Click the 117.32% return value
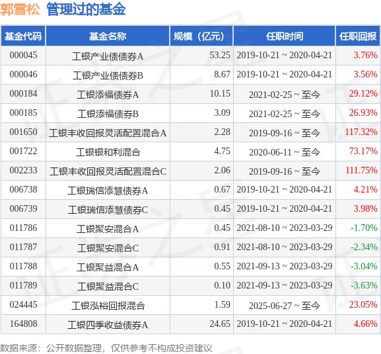This screenshot has width=381, height=354. point(361,132)
